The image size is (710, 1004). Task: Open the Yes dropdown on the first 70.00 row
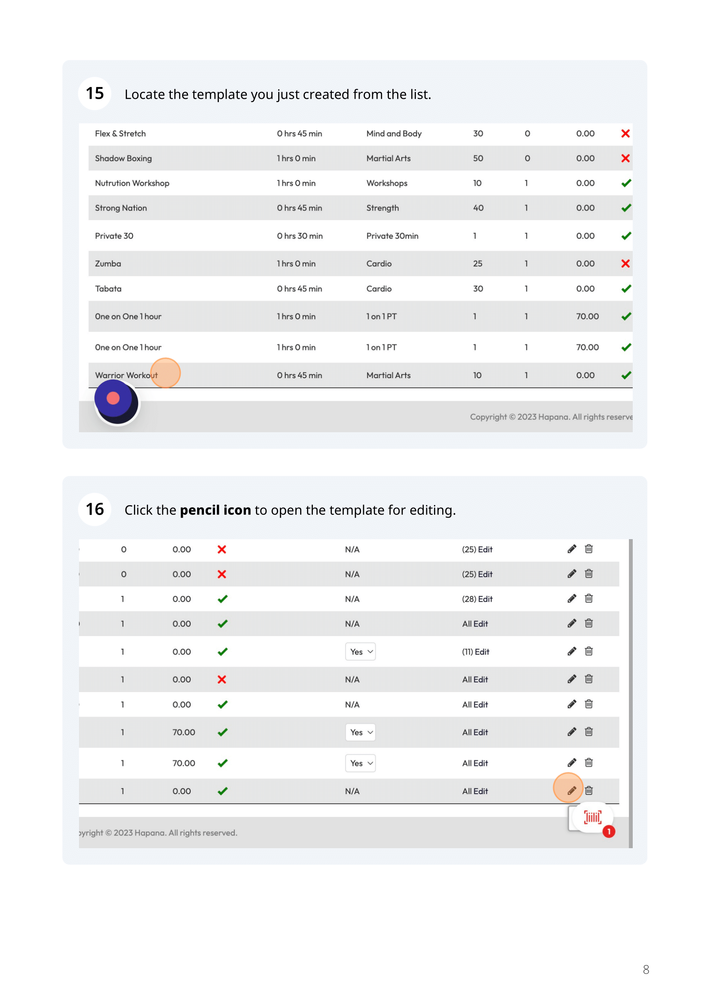click(360, 732)
